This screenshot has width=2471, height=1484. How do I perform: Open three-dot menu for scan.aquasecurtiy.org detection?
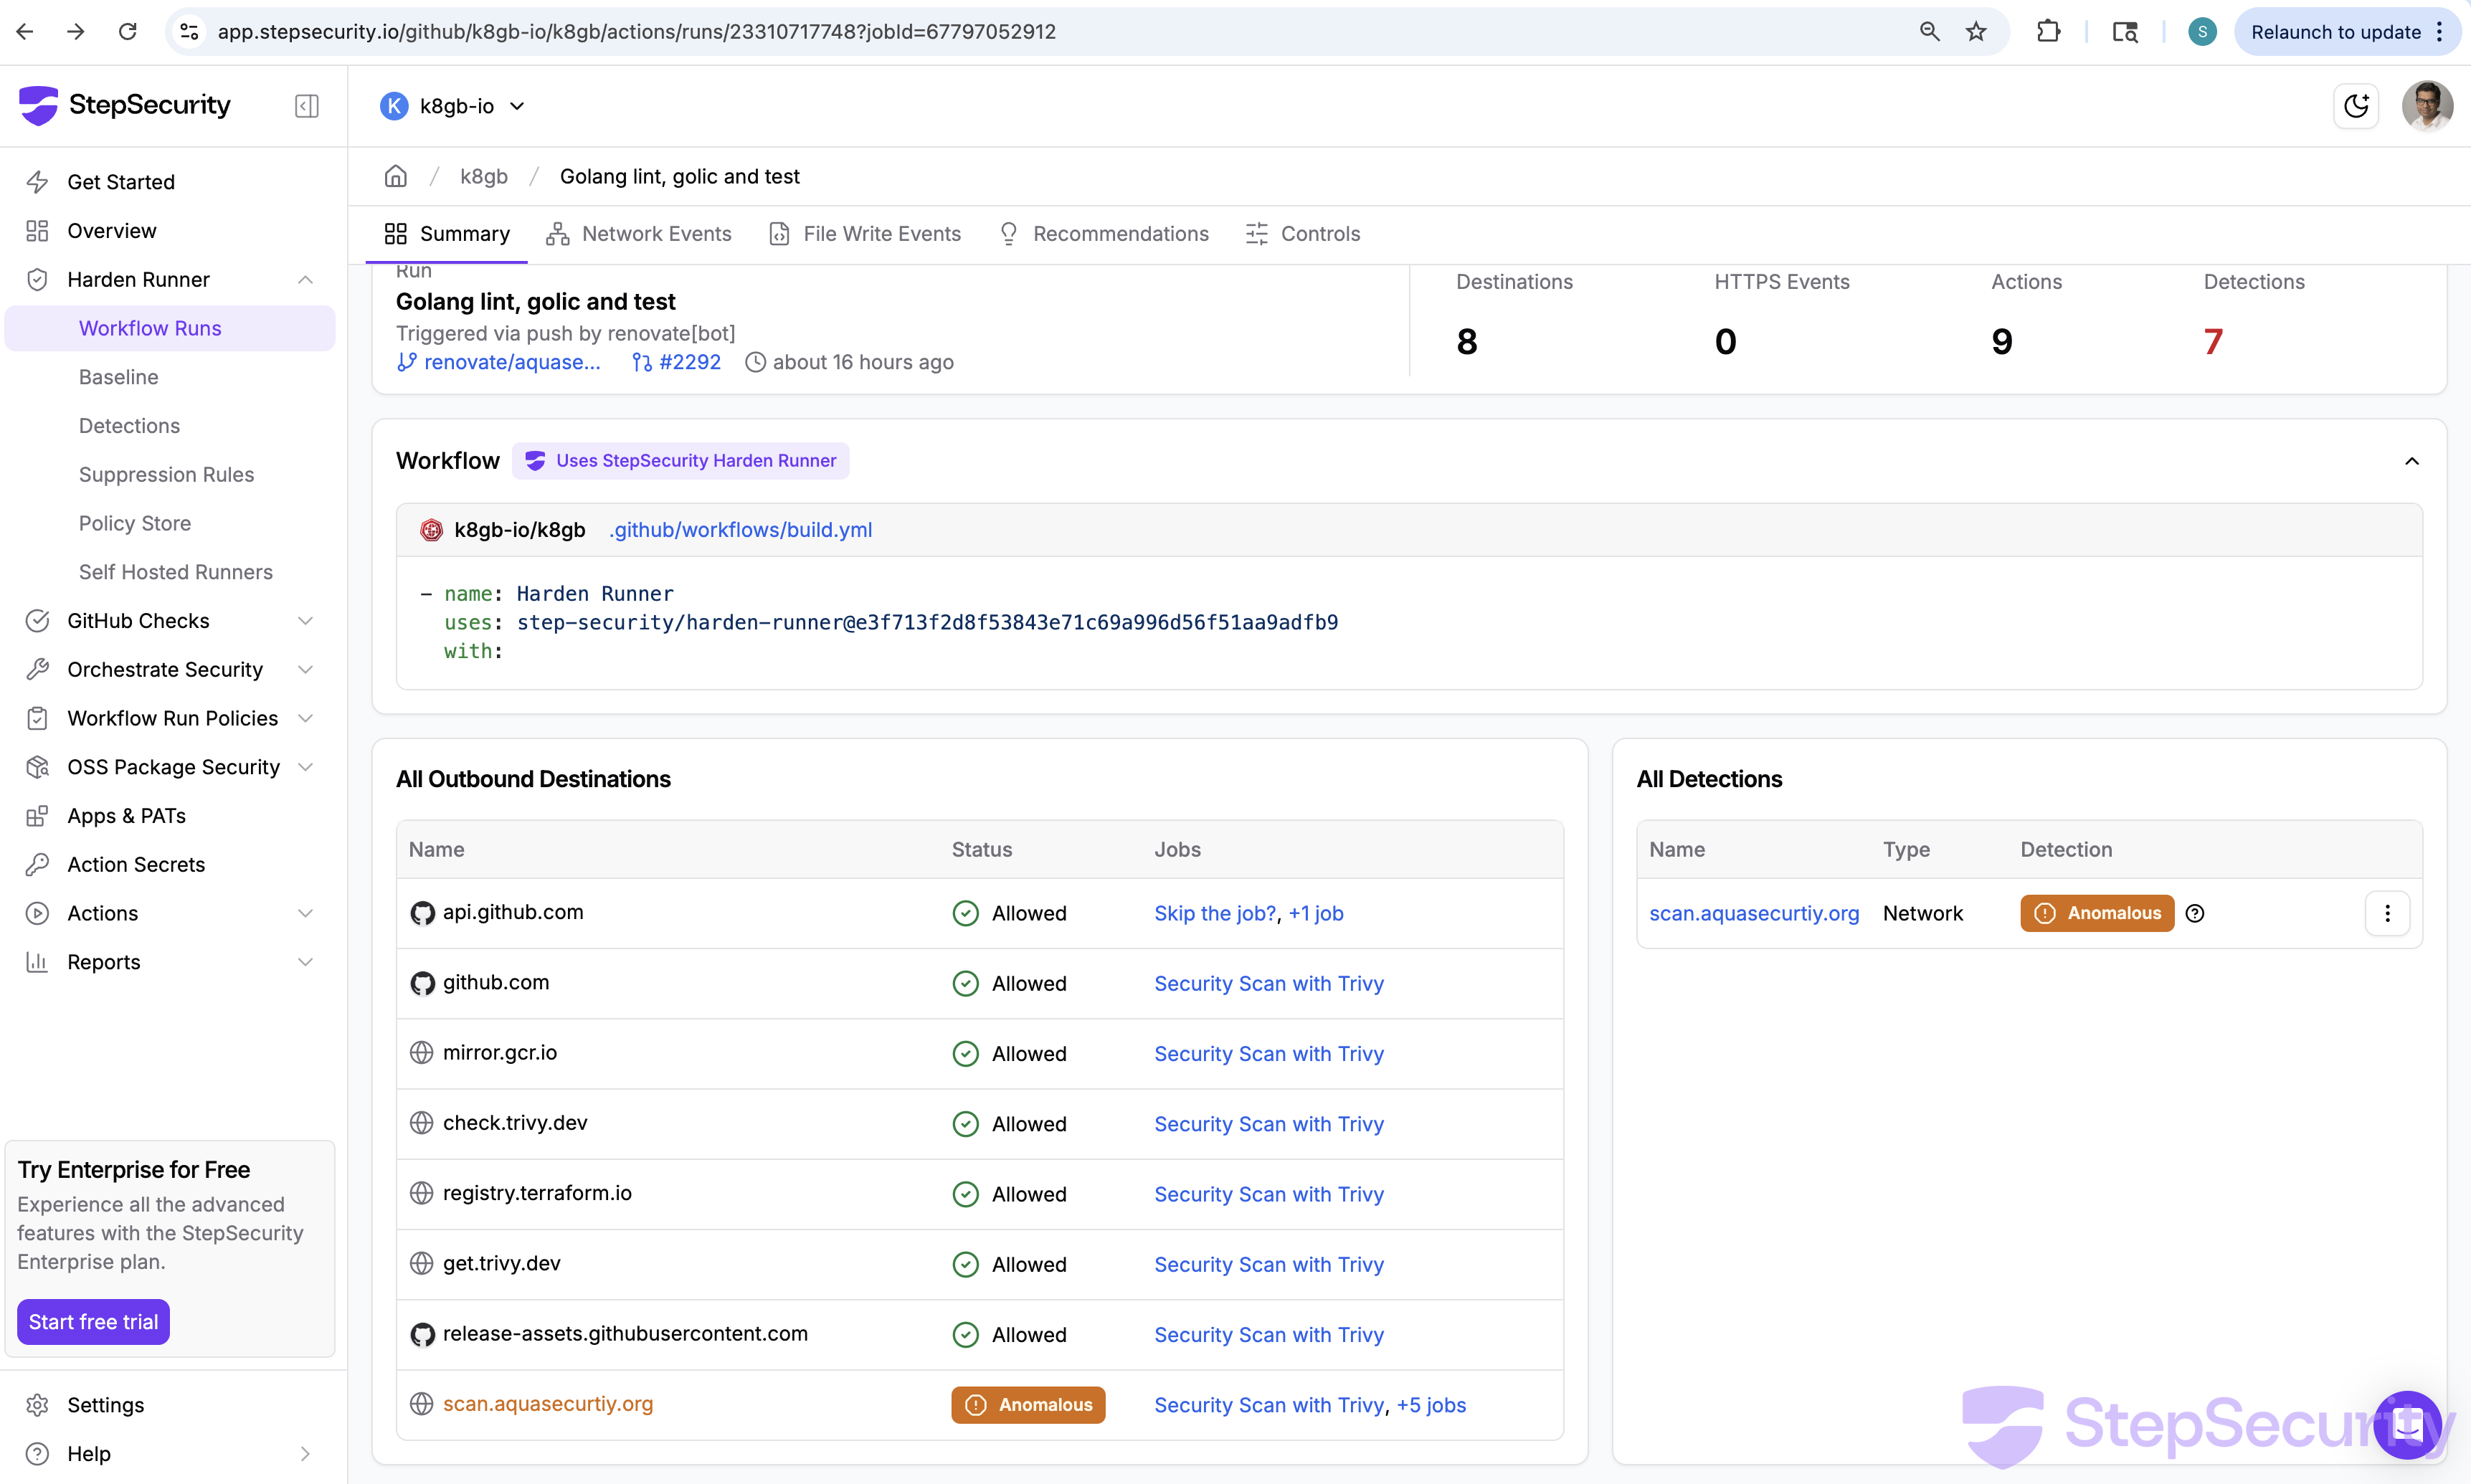point(2387,913)
